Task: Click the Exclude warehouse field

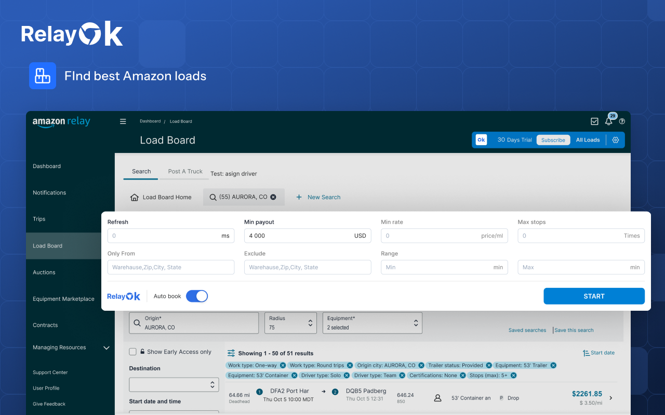Action: [308, 267]
